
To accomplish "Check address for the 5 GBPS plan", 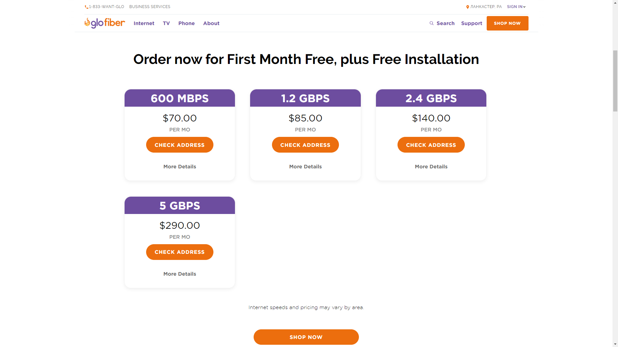I will click(180, 252).
